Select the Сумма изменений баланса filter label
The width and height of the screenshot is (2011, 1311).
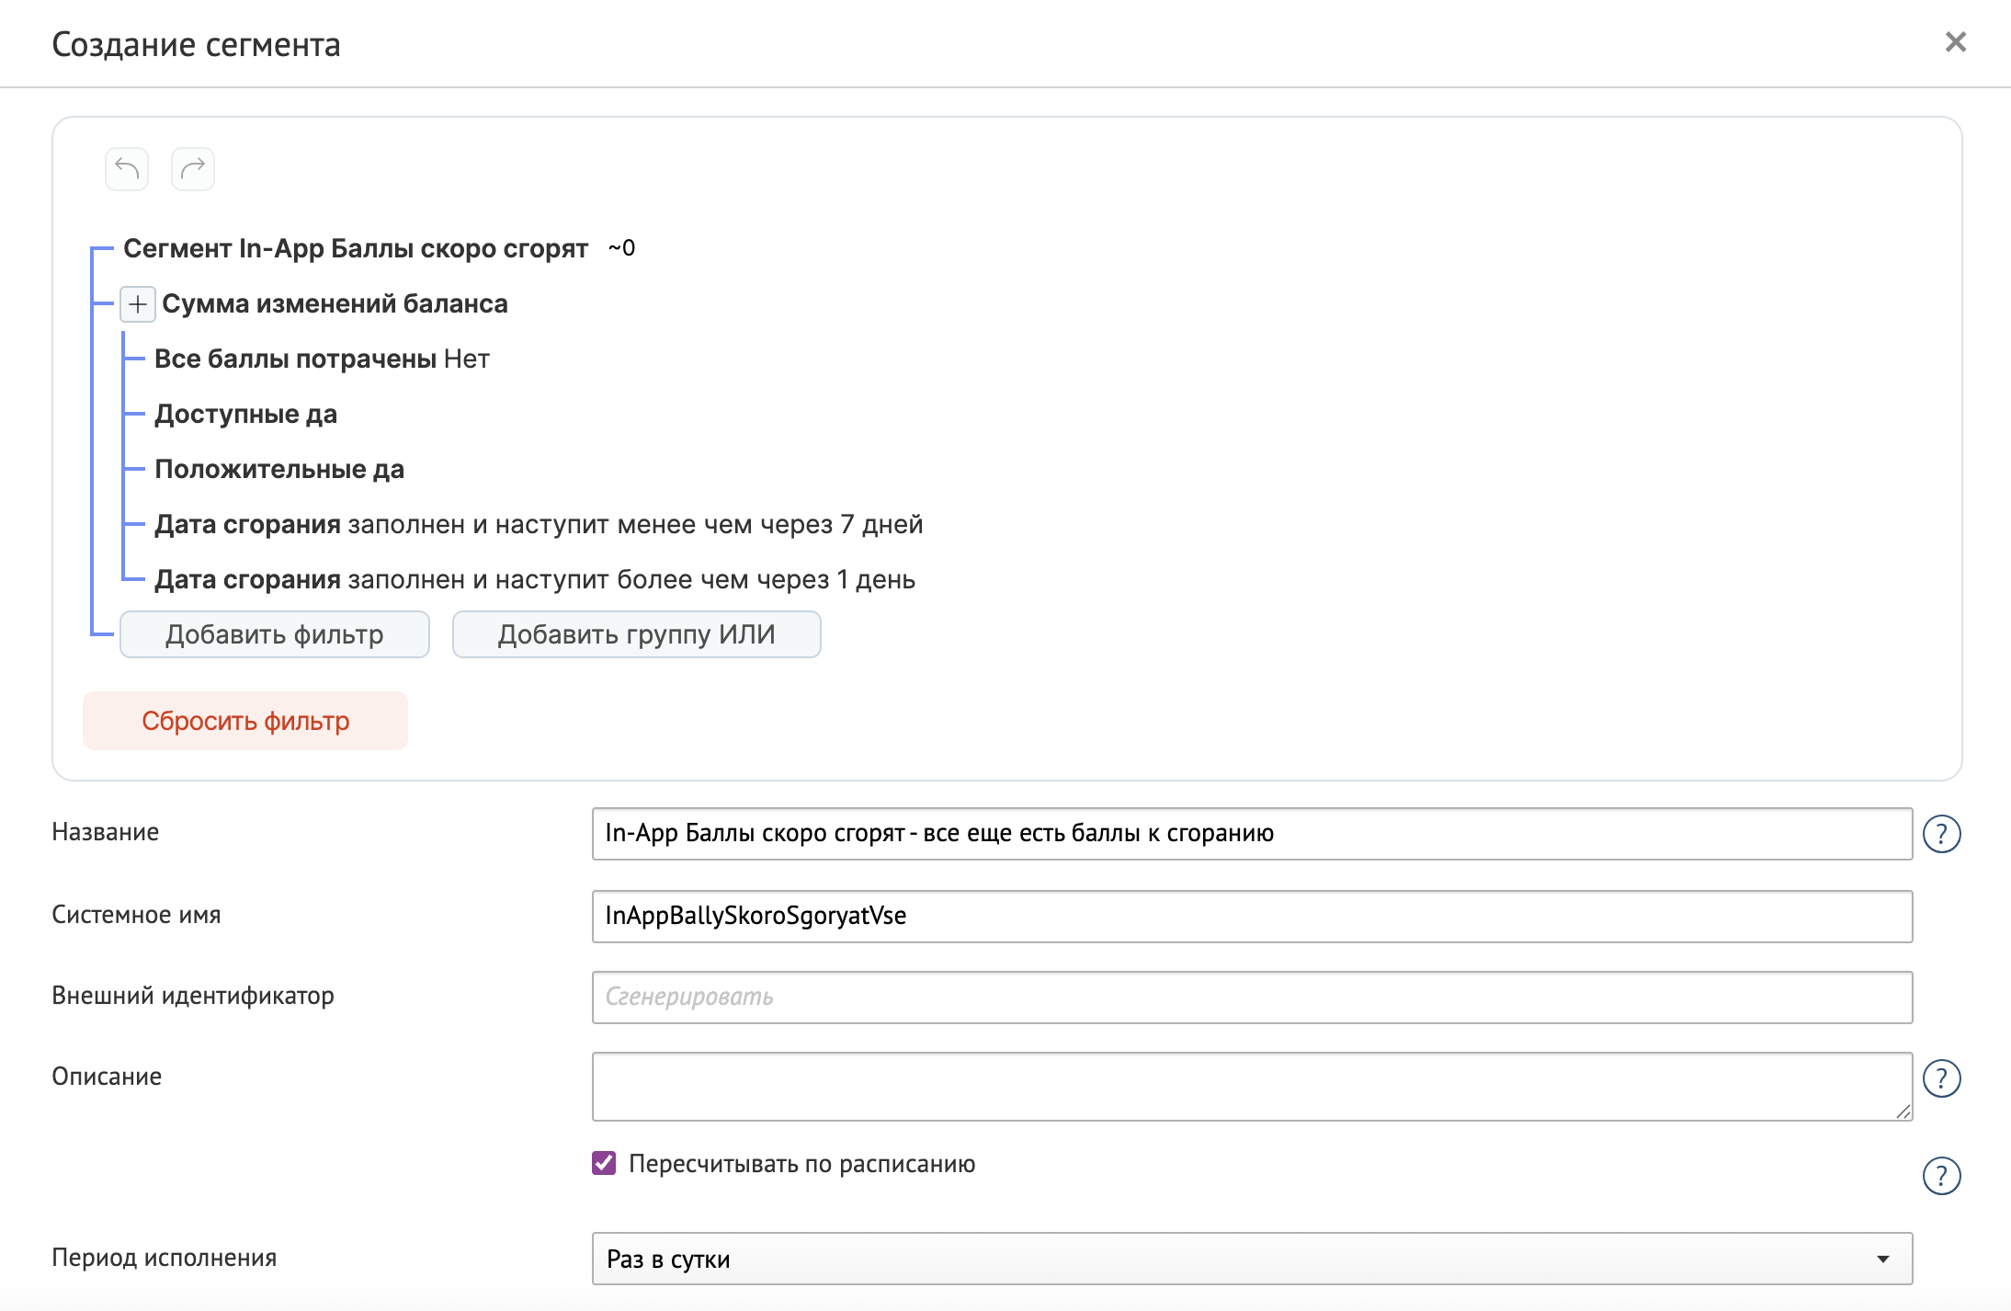(335, 303)
